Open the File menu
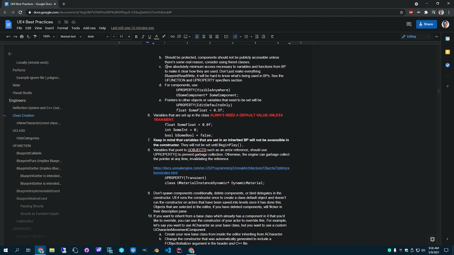454x255 pixels. point(20,28)
